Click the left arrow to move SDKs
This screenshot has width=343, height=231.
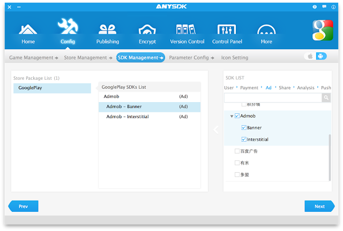(215, 130)
